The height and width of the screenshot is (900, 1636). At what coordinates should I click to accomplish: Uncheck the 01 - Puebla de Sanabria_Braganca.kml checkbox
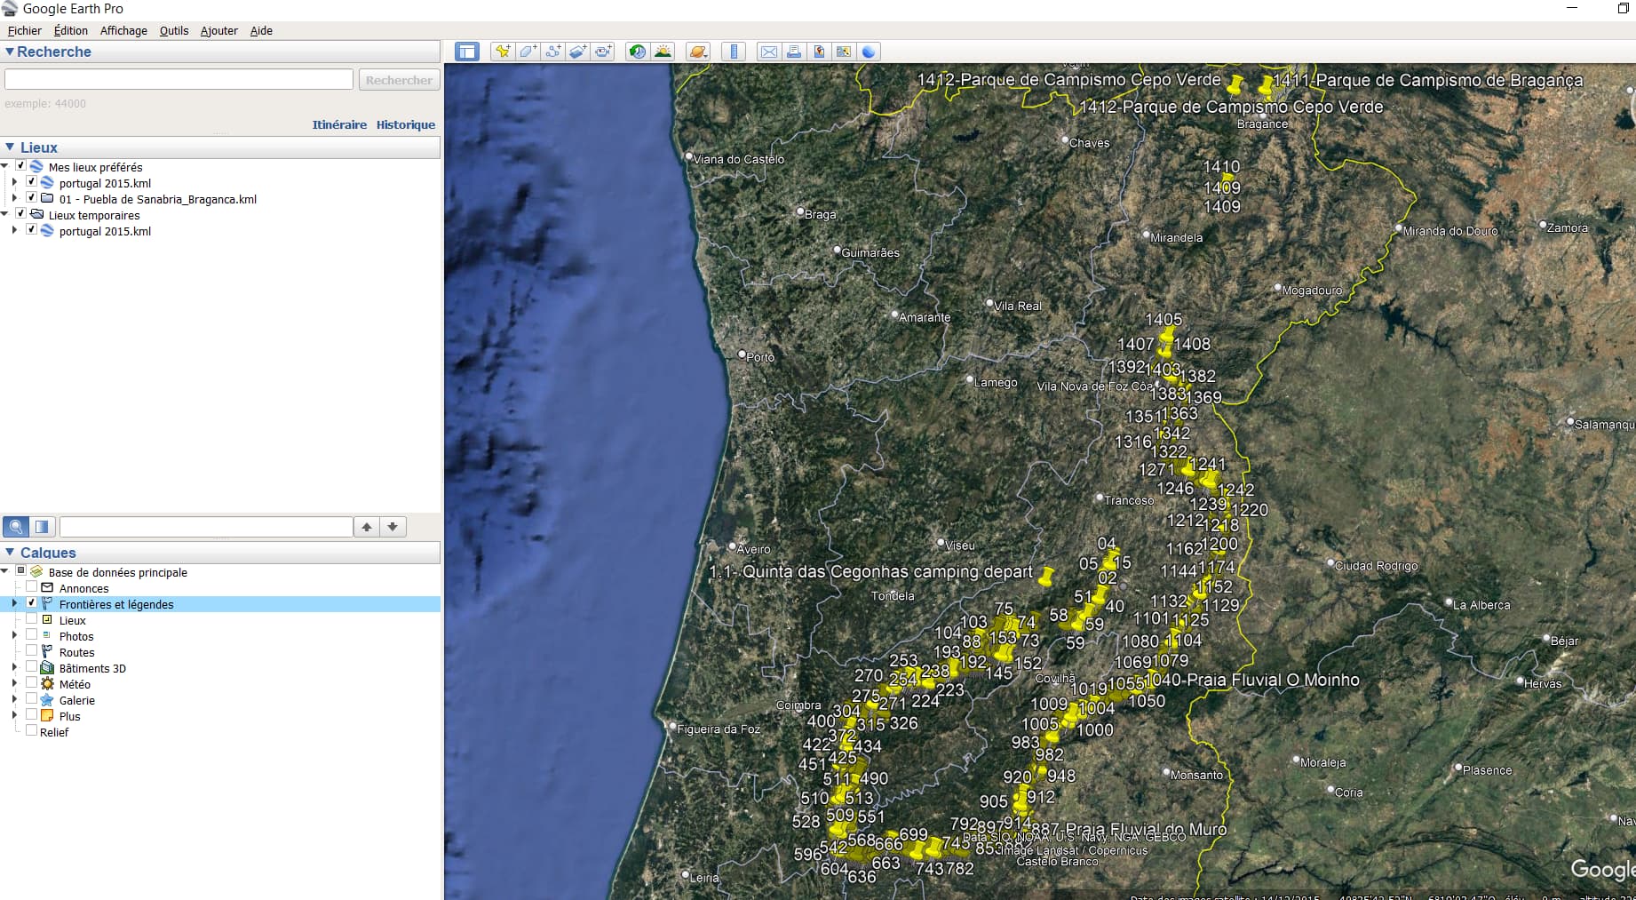tap(31, 198)
